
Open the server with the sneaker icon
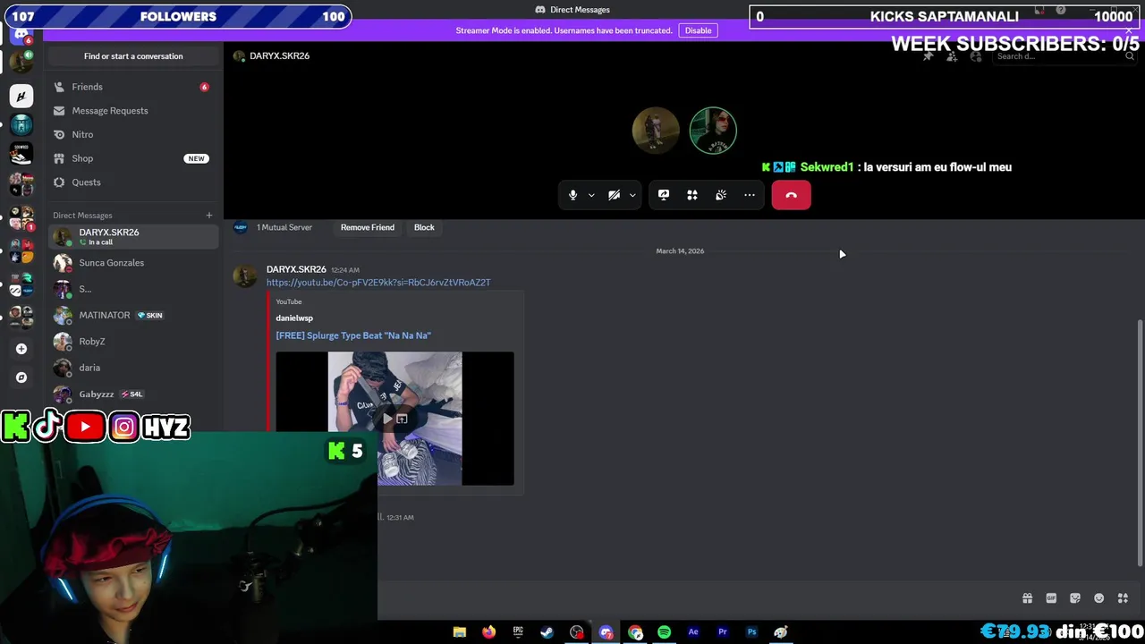pos(21,155)
